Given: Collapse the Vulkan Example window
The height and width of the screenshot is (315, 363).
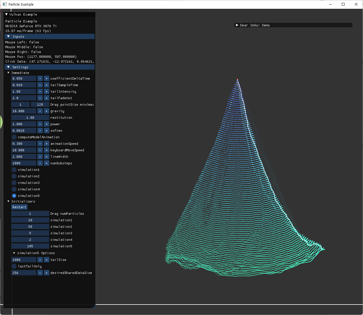Looking at the screenshot, I should pyautogui.click(x=7, y=14).
